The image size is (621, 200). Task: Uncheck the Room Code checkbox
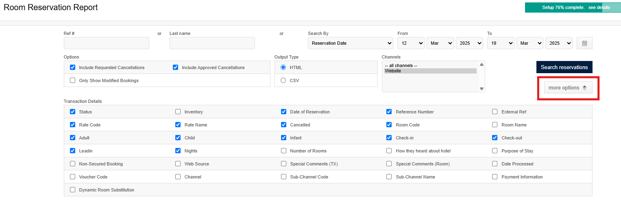coord(389,125)
